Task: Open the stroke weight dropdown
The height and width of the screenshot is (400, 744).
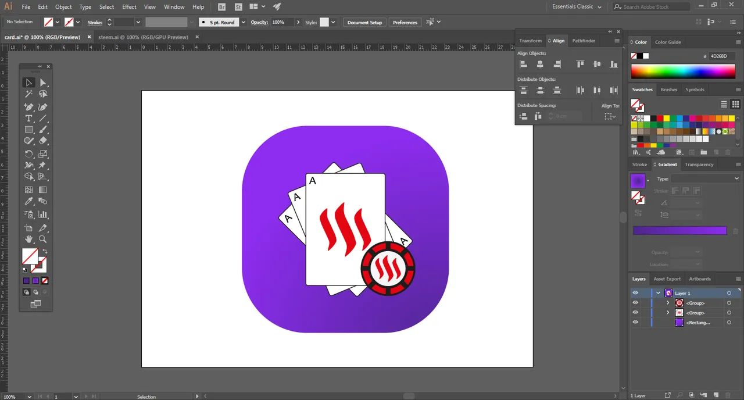Action: point(138,22)
